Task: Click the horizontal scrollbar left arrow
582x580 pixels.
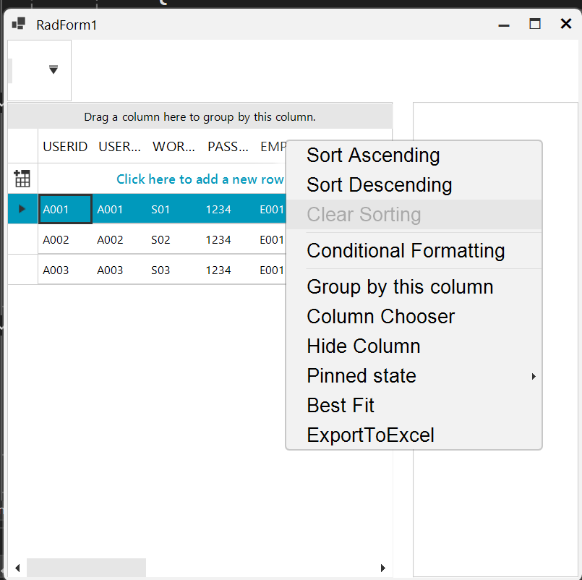Action: pyautogui.click(x=17, y=568)
